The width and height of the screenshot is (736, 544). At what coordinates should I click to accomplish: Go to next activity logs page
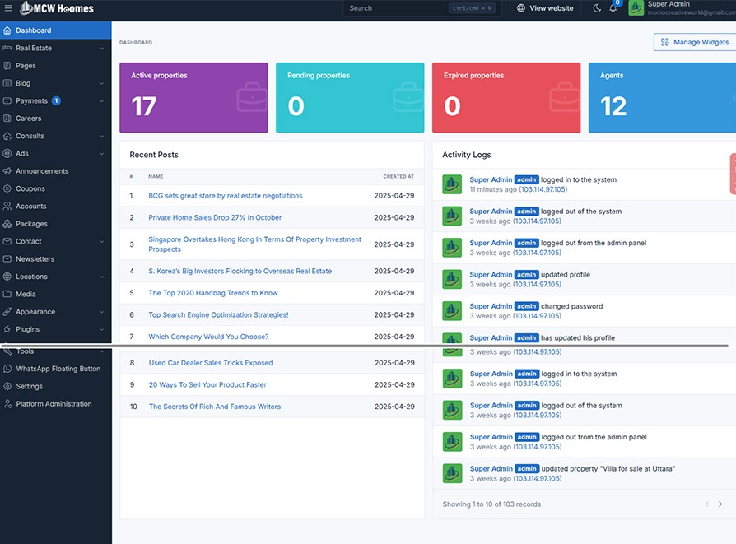coord(720,504)
